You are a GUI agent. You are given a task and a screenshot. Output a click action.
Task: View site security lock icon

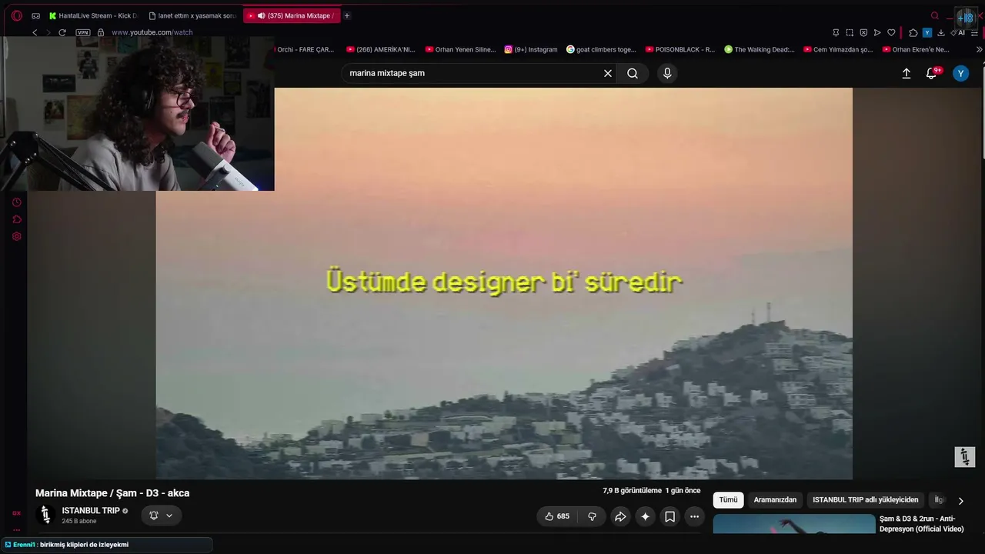(100, 32)
